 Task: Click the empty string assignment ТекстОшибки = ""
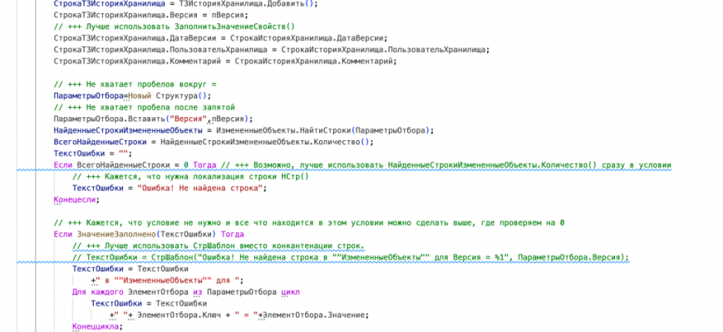[x=91, y=154]
